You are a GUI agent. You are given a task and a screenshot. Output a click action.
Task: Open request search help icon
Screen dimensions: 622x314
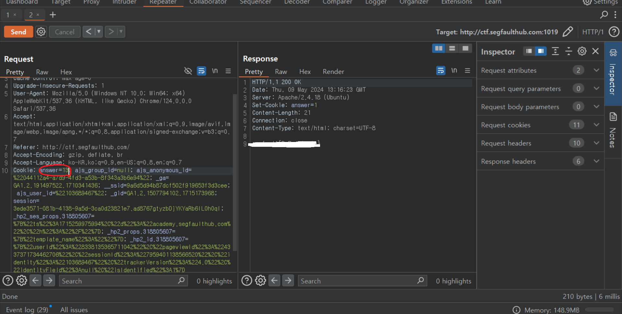click(x=8, y=280)
